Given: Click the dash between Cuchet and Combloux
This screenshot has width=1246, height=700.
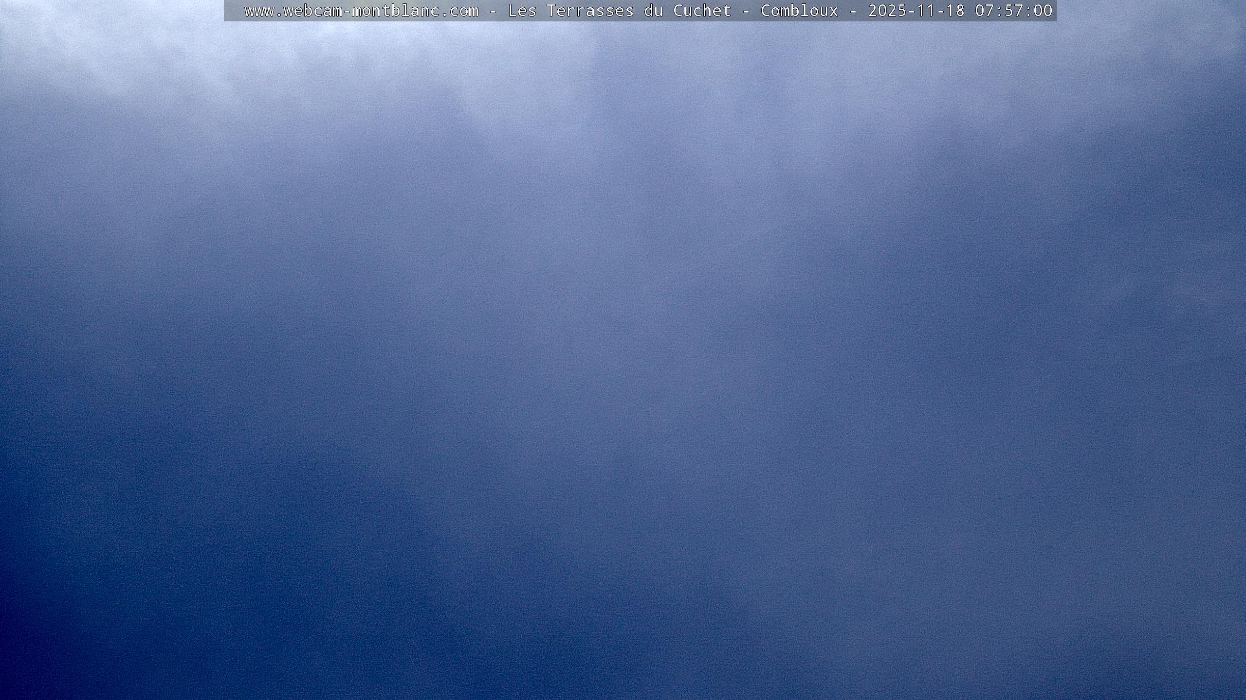Looking at the screenshot, I should click(x=746, y=11).
